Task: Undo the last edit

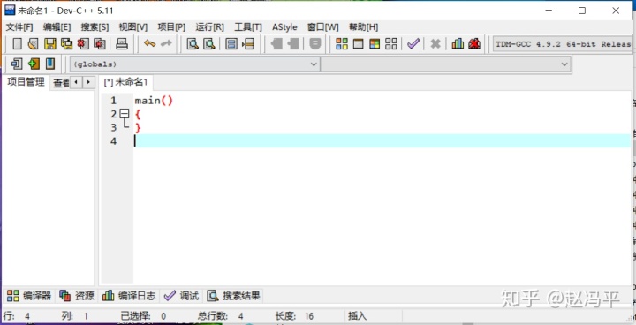Action: 149,44
